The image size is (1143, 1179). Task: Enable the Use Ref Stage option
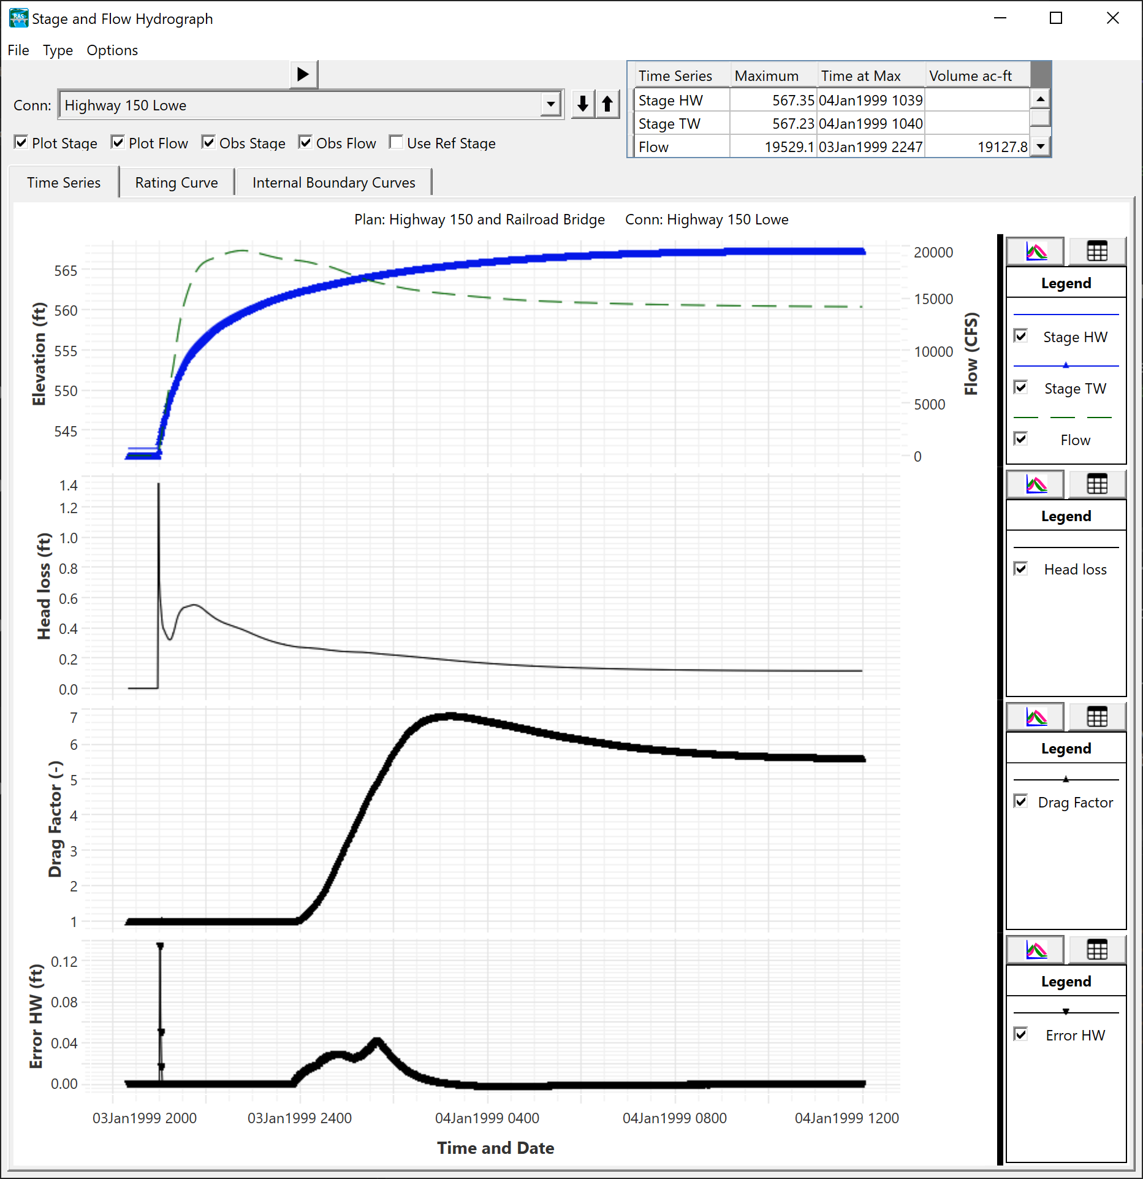[x=397, y=142]
